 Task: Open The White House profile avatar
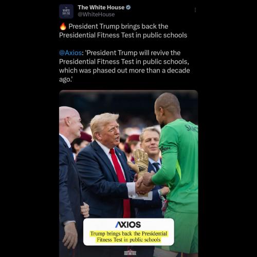tap(66, 11)
